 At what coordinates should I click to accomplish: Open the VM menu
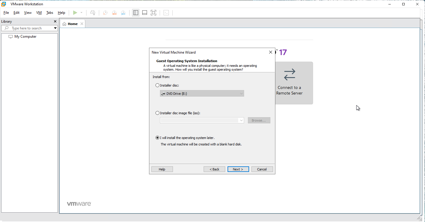pyautogui.click(x=39, y=13)
